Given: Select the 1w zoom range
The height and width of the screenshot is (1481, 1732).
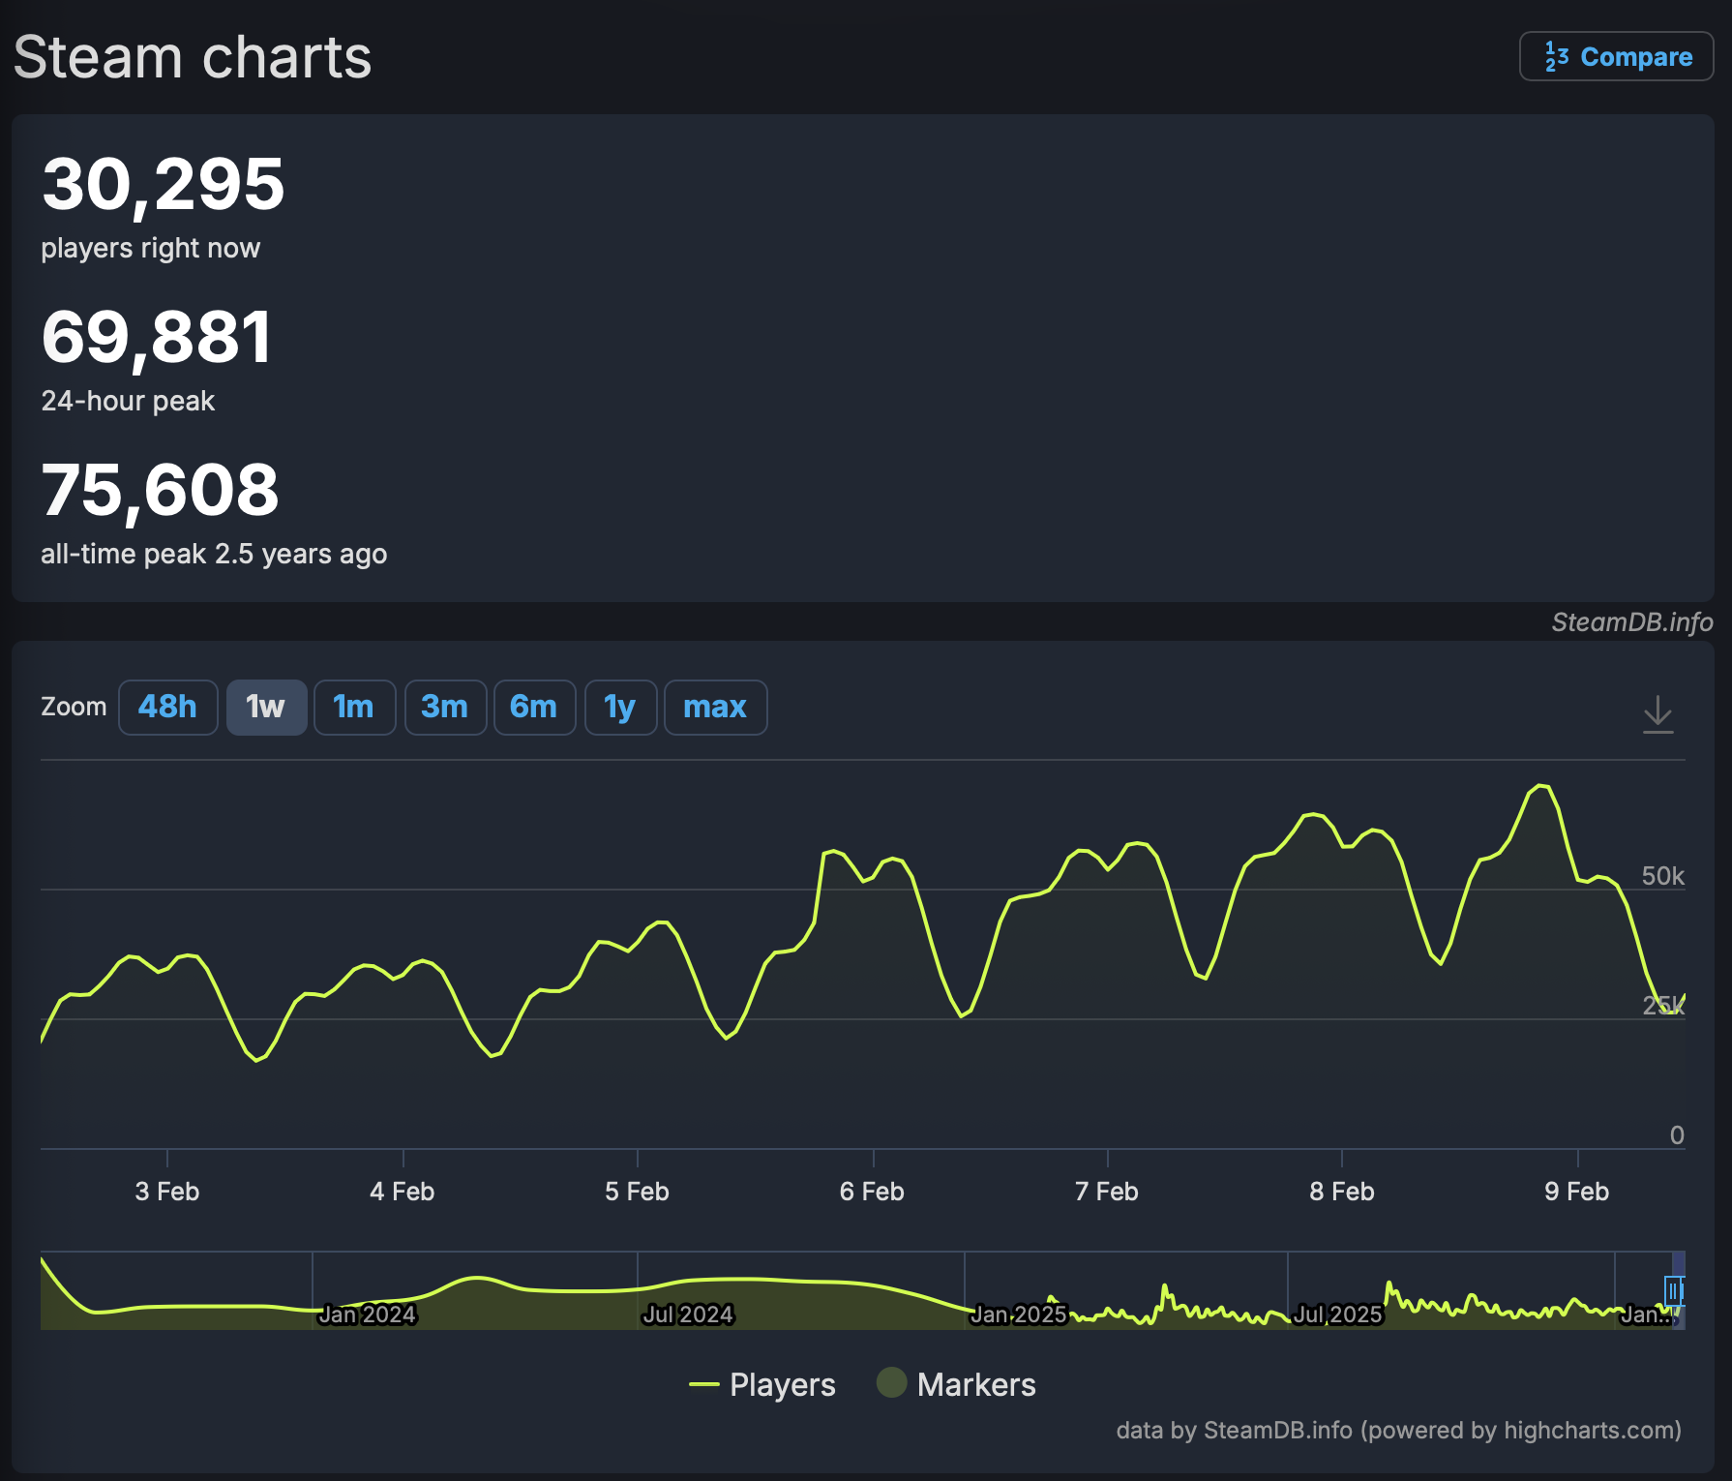Looking at the screenshot, I should (266, 708).
